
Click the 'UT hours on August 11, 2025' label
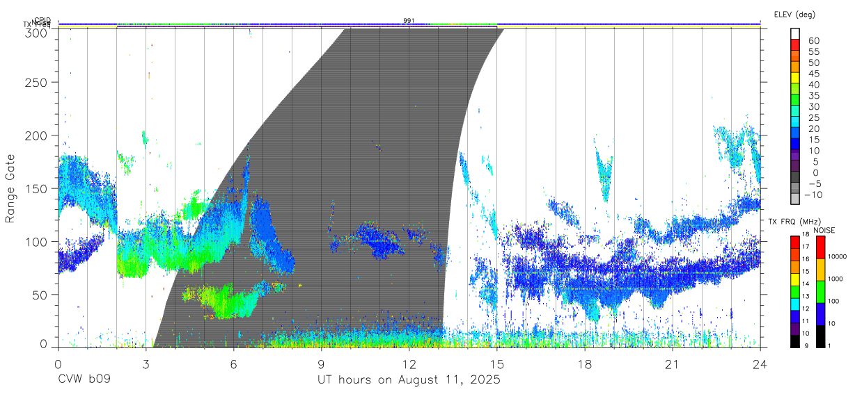tap(409, 380)
